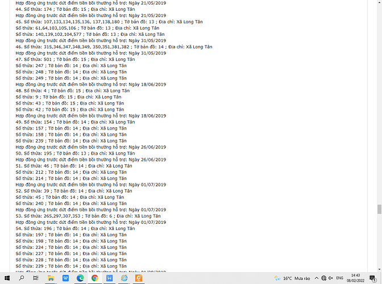Change input language ENG
Screen dimensions: 382x284
[x=339, y=278]
